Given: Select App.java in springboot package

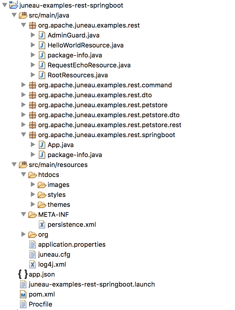Looking at the screenshot, I should [x=61, y=145].
